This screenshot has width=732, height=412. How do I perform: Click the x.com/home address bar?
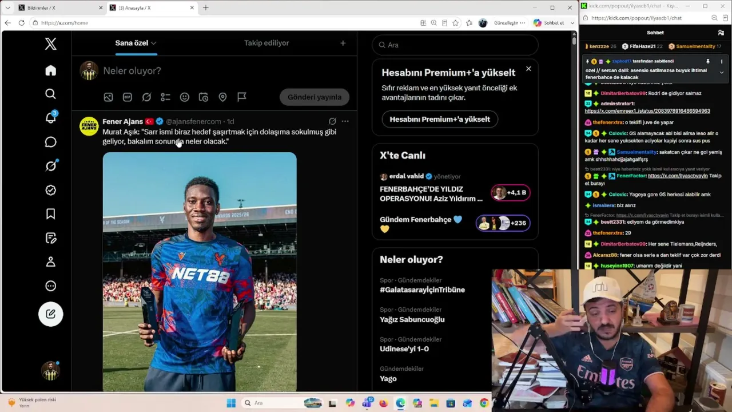point(223,23)
